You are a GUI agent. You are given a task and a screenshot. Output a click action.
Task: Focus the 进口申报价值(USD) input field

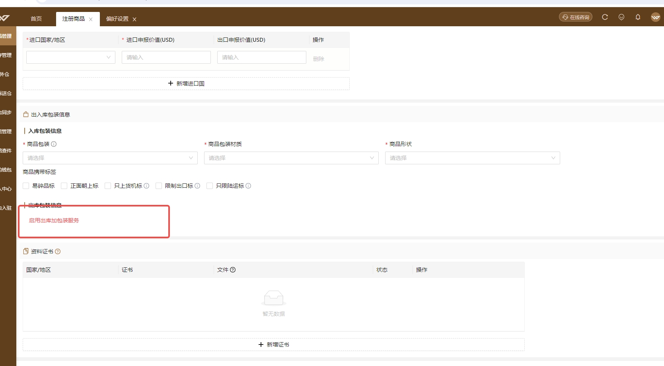pyautogui.click(x=166, y=57)
